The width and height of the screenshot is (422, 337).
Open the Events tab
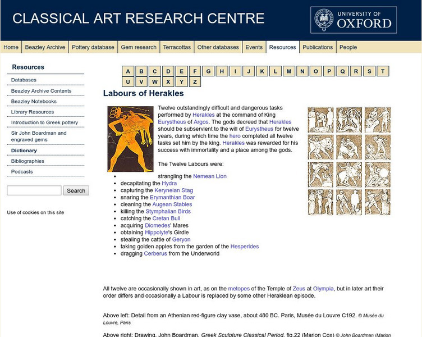point(254,47)
